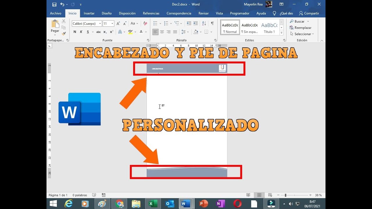Open the Disposición tab
This screenshot has width=372, height=209.
pyautogui.click(x=127, y=13)
